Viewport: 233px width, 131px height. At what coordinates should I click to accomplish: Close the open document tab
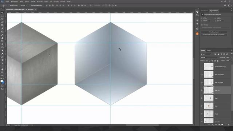coord(36,9)
